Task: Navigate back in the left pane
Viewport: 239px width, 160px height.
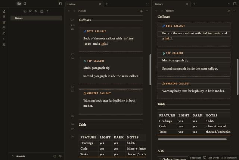Action: [x=69, y=11]
